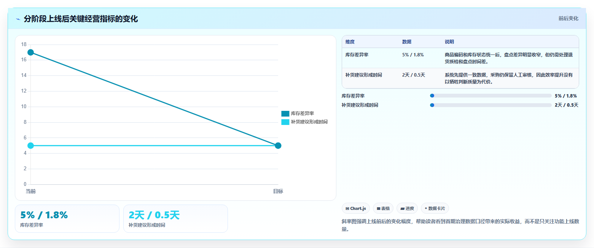
Task: Click 库存差异率 cell in the table
Action: [x=357, y=55]
